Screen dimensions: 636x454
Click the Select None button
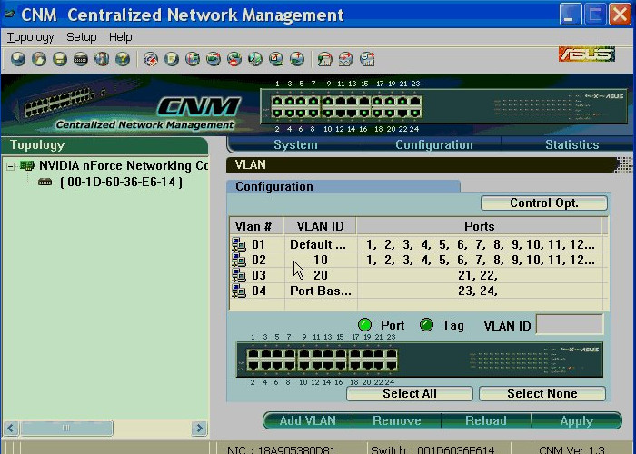coord(542,393)
